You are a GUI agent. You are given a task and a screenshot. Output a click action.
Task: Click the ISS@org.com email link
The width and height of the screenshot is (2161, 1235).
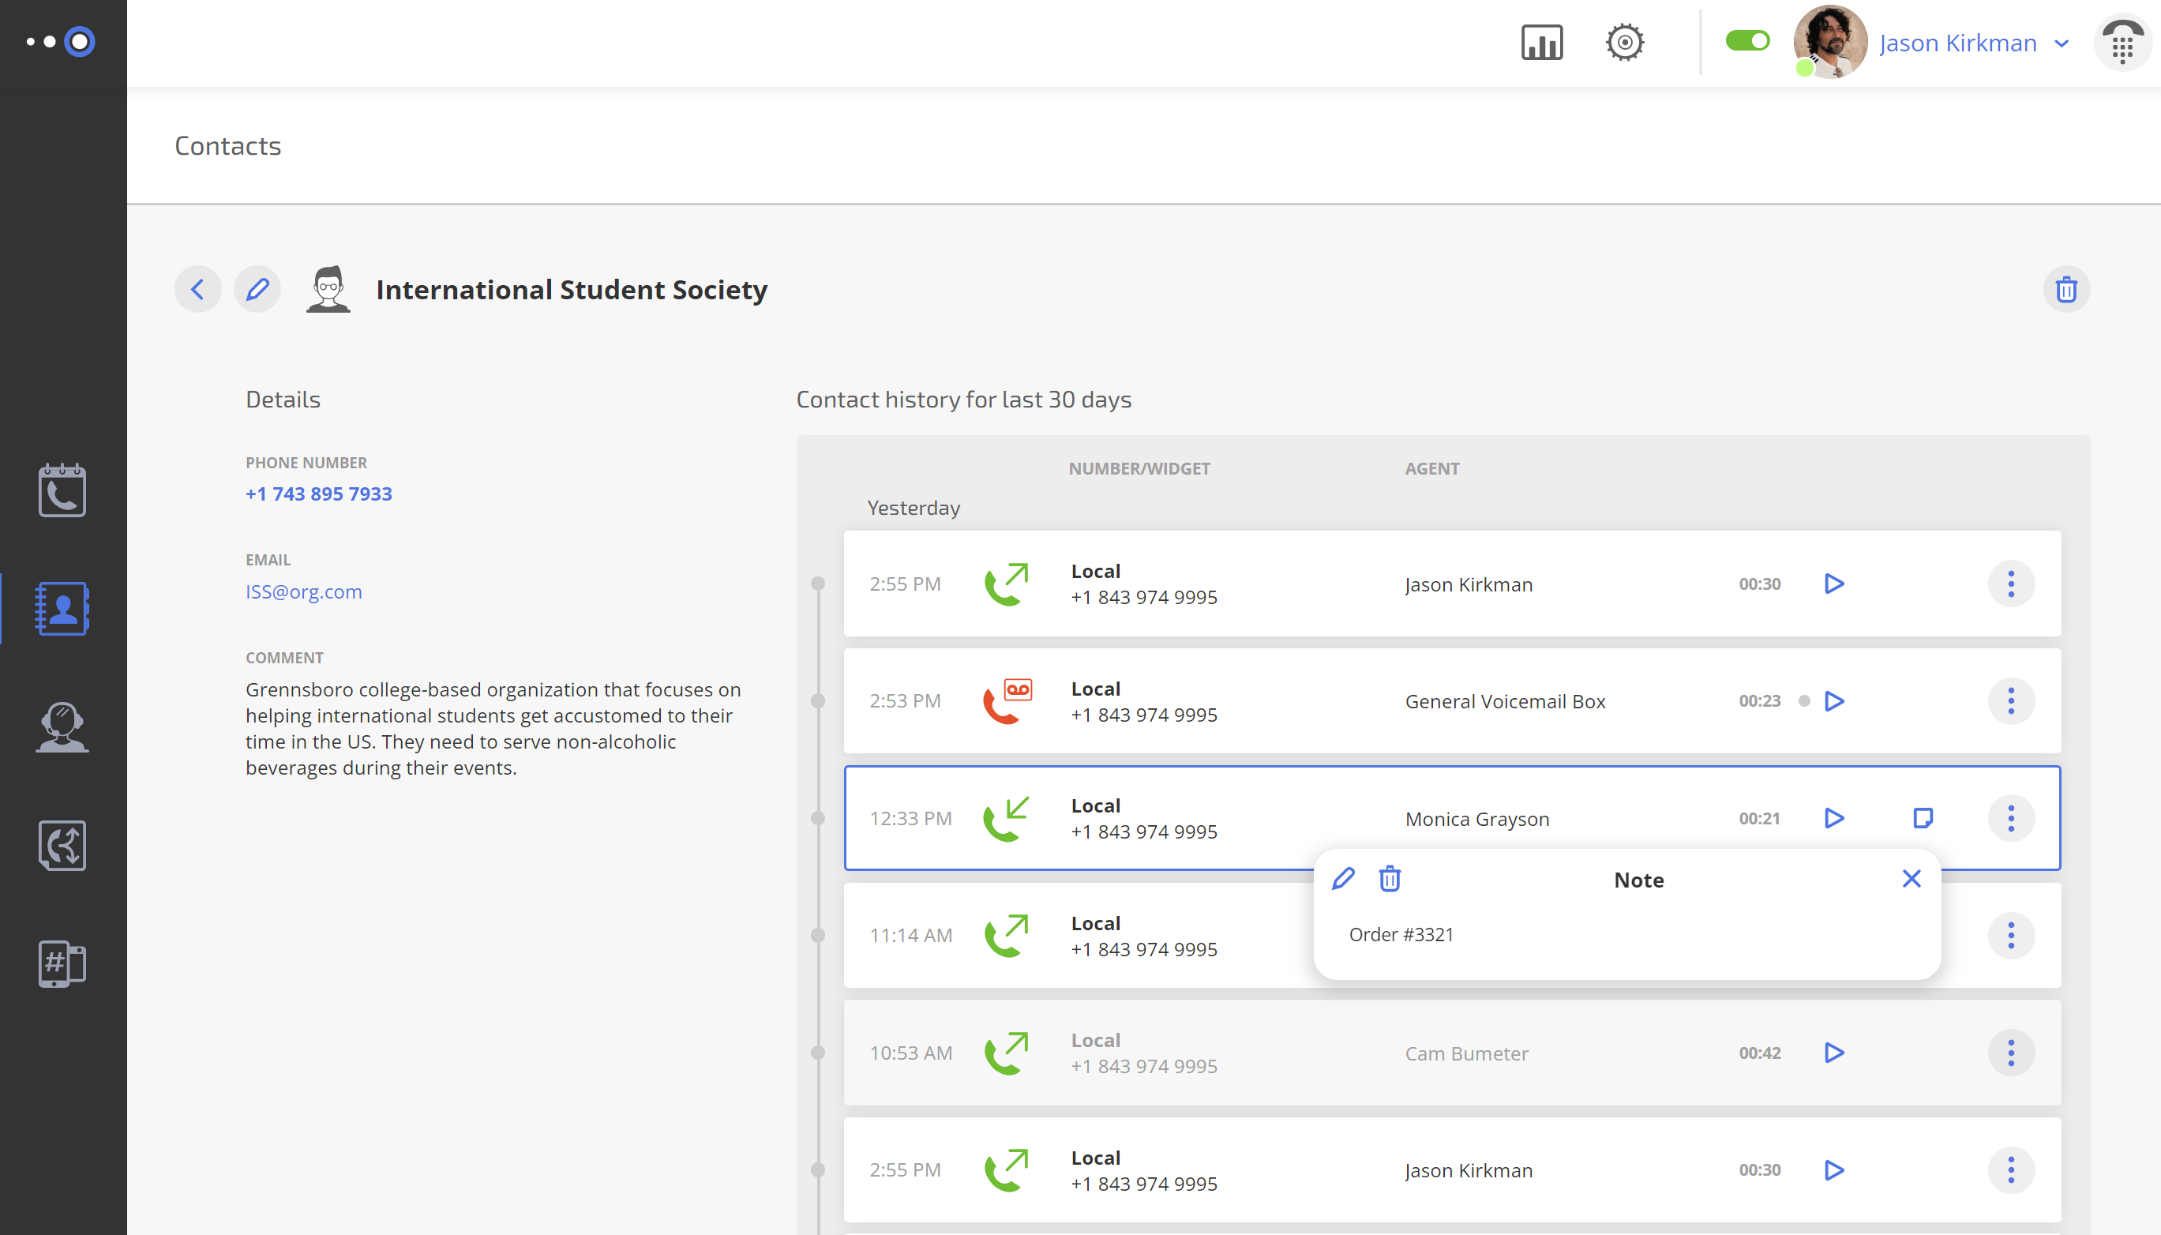pos(302,591)
